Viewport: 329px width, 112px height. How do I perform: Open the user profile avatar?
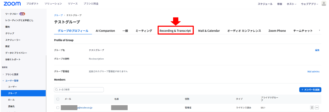tap(324, 3)
